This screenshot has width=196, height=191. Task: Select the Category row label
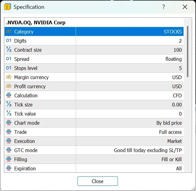[x=24, y=32]
